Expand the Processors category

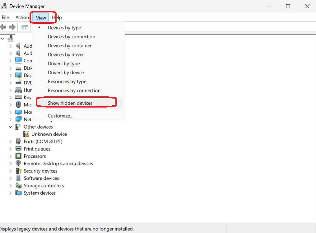[11, 156]
